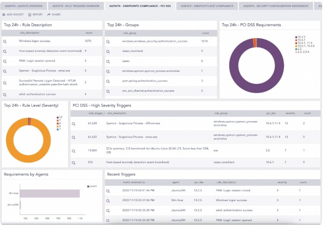Sort Recent Triggers by event_received_ts header
Screen dimensions: 323x227
pyautogui.click(x=134, y=182)
